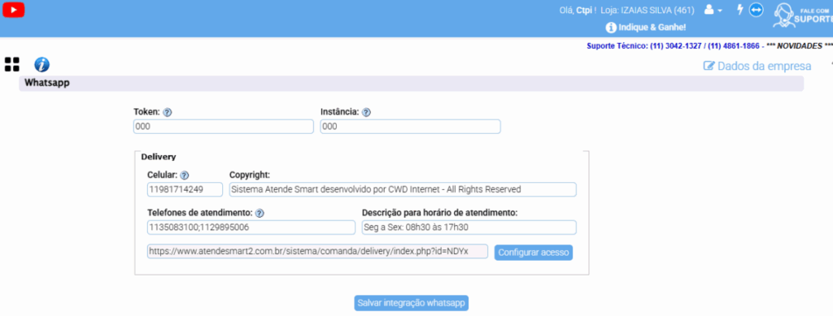Focus the Copyright text field

pyautogui.click(x=403, y=189)
